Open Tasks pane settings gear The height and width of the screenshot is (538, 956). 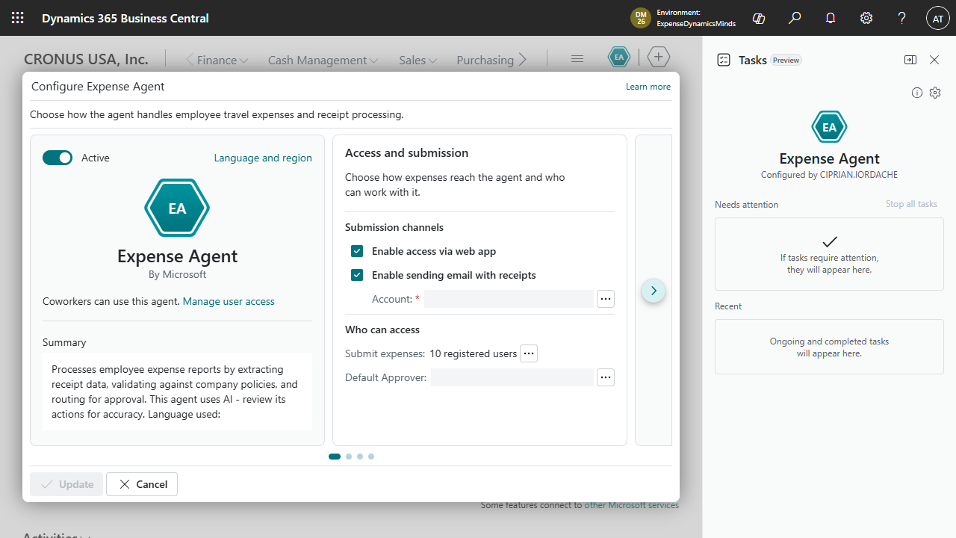pos(935,93)
